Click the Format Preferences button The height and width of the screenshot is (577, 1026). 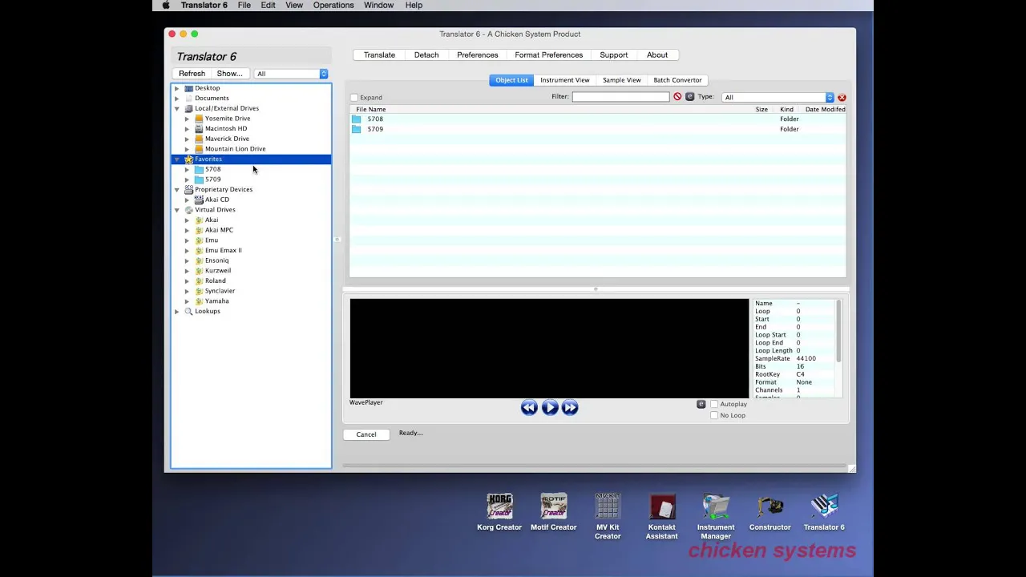[549, 54]
